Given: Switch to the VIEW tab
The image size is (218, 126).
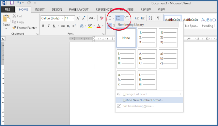Looking at the screenshot, I should [161, 10].
